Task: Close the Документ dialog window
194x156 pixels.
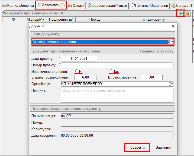Action: pos(173,26)
